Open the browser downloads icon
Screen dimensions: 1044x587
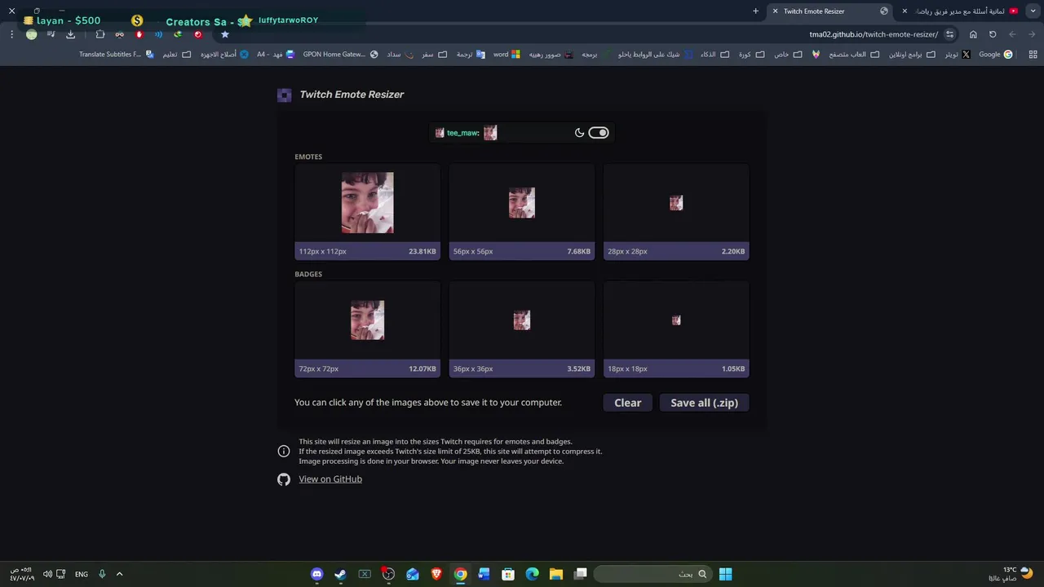point(70,34)
